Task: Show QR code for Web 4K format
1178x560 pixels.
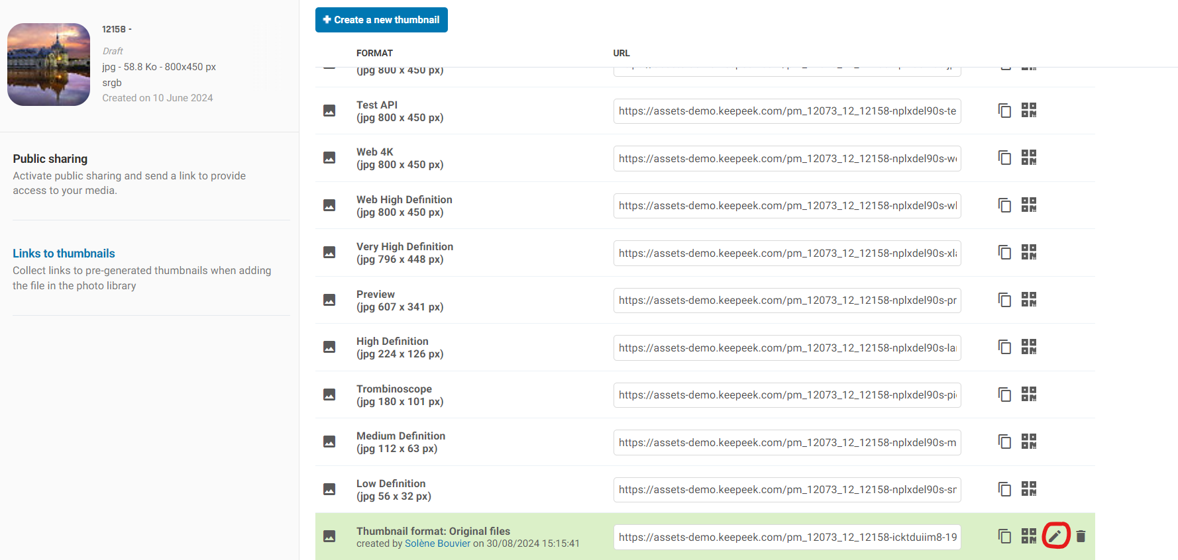Action: pyautogui.click(x=1028, y=158)
